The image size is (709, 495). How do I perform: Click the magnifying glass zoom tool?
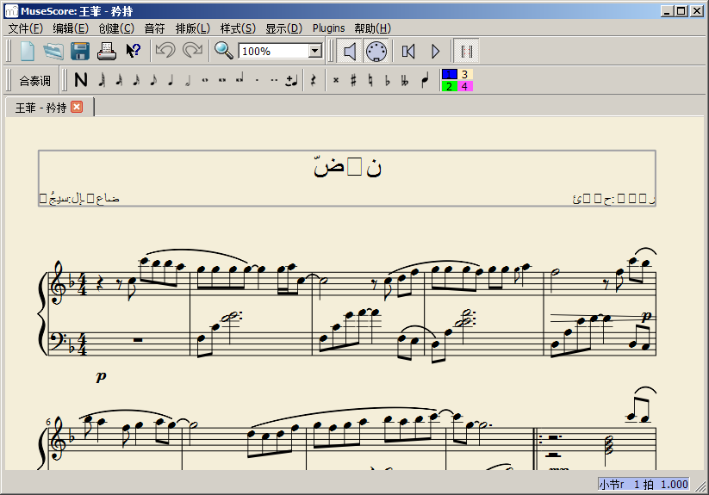point(224,51)
